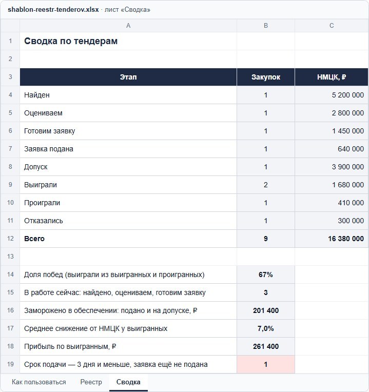
Task: Click the «Этап» header cell
Action: click(x=128, y=77)
